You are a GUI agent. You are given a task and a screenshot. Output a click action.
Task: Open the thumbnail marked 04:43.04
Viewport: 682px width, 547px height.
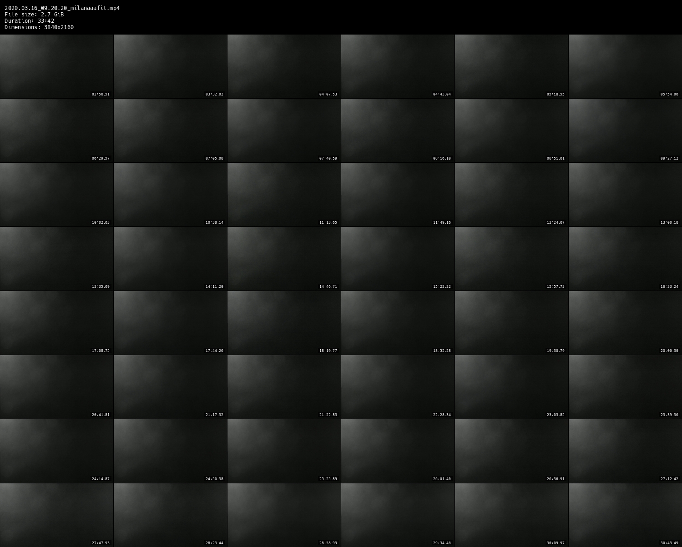(x=398, y=66)
